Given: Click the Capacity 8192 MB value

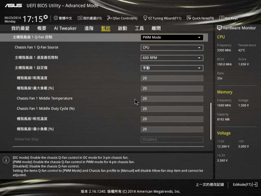Looking at the screenshot, I should click(223, 119).
